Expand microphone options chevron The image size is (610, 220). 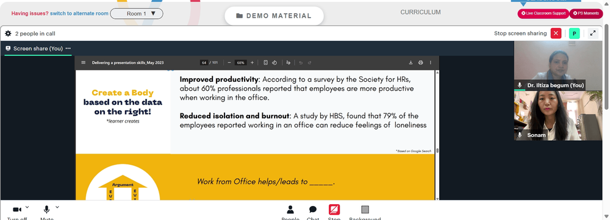point(57,207)
